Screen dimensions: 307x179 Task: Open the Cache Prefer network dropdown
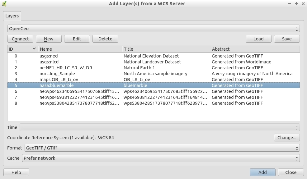[x=161, y=158]
